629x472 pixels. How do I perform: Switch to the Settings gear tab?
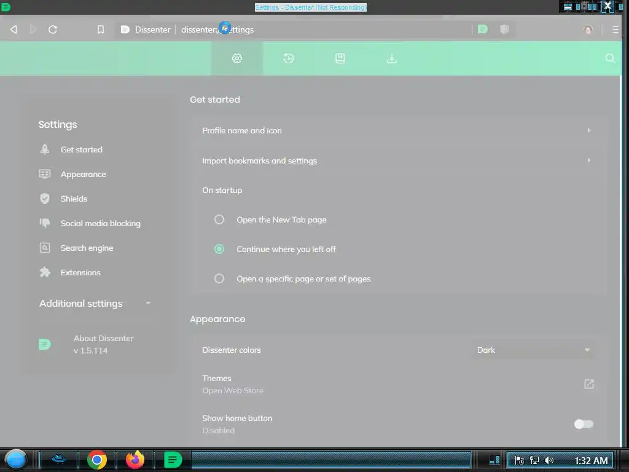[237, 58]
